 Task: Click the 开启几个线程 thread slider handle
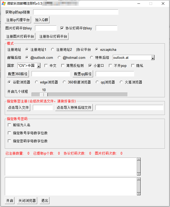44,94
